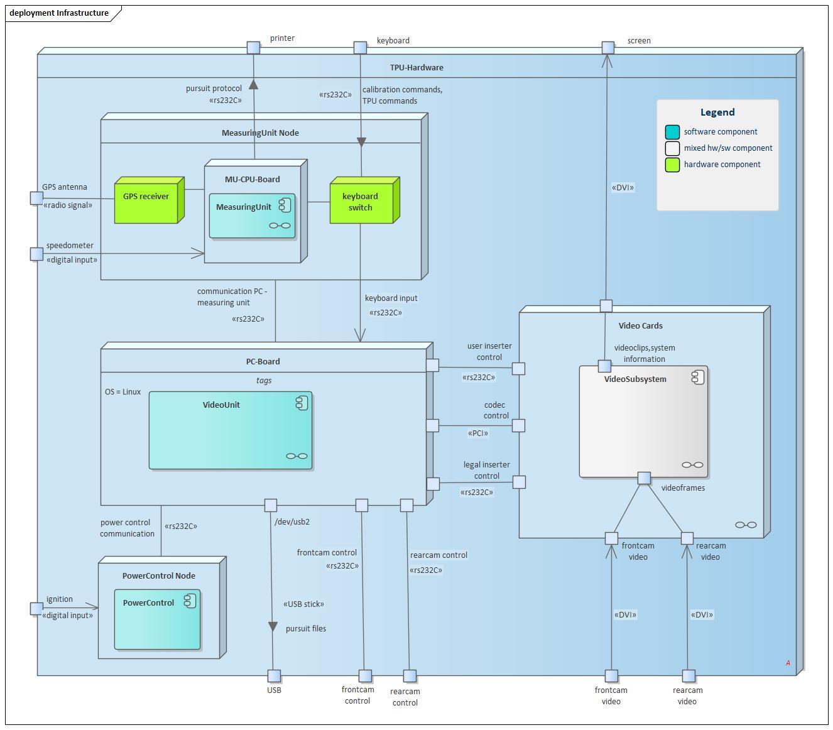Click the speedometer port

point(37,254)
